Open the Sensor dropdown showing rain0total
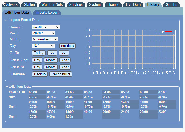185x132 pixels. [46, 27]
